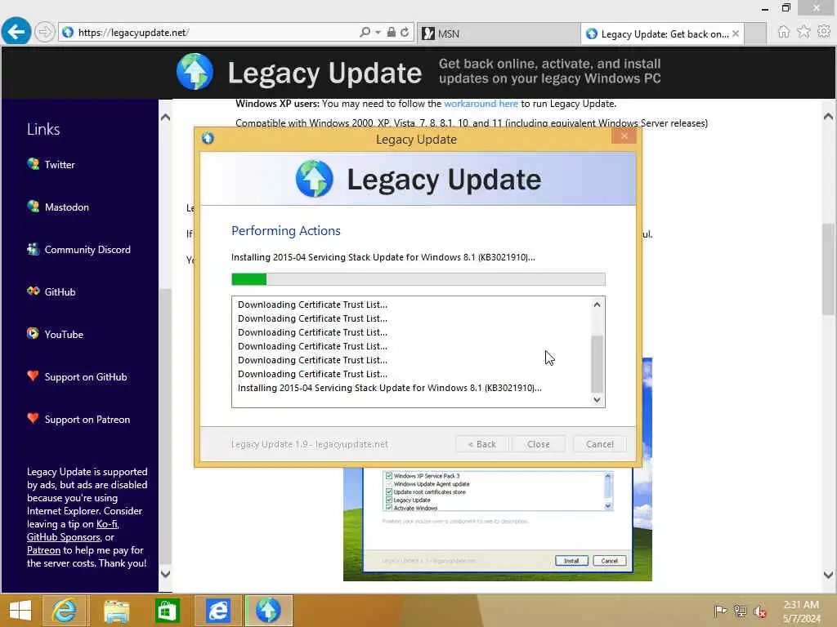Click the sidebar scroll up arrow

165,118
